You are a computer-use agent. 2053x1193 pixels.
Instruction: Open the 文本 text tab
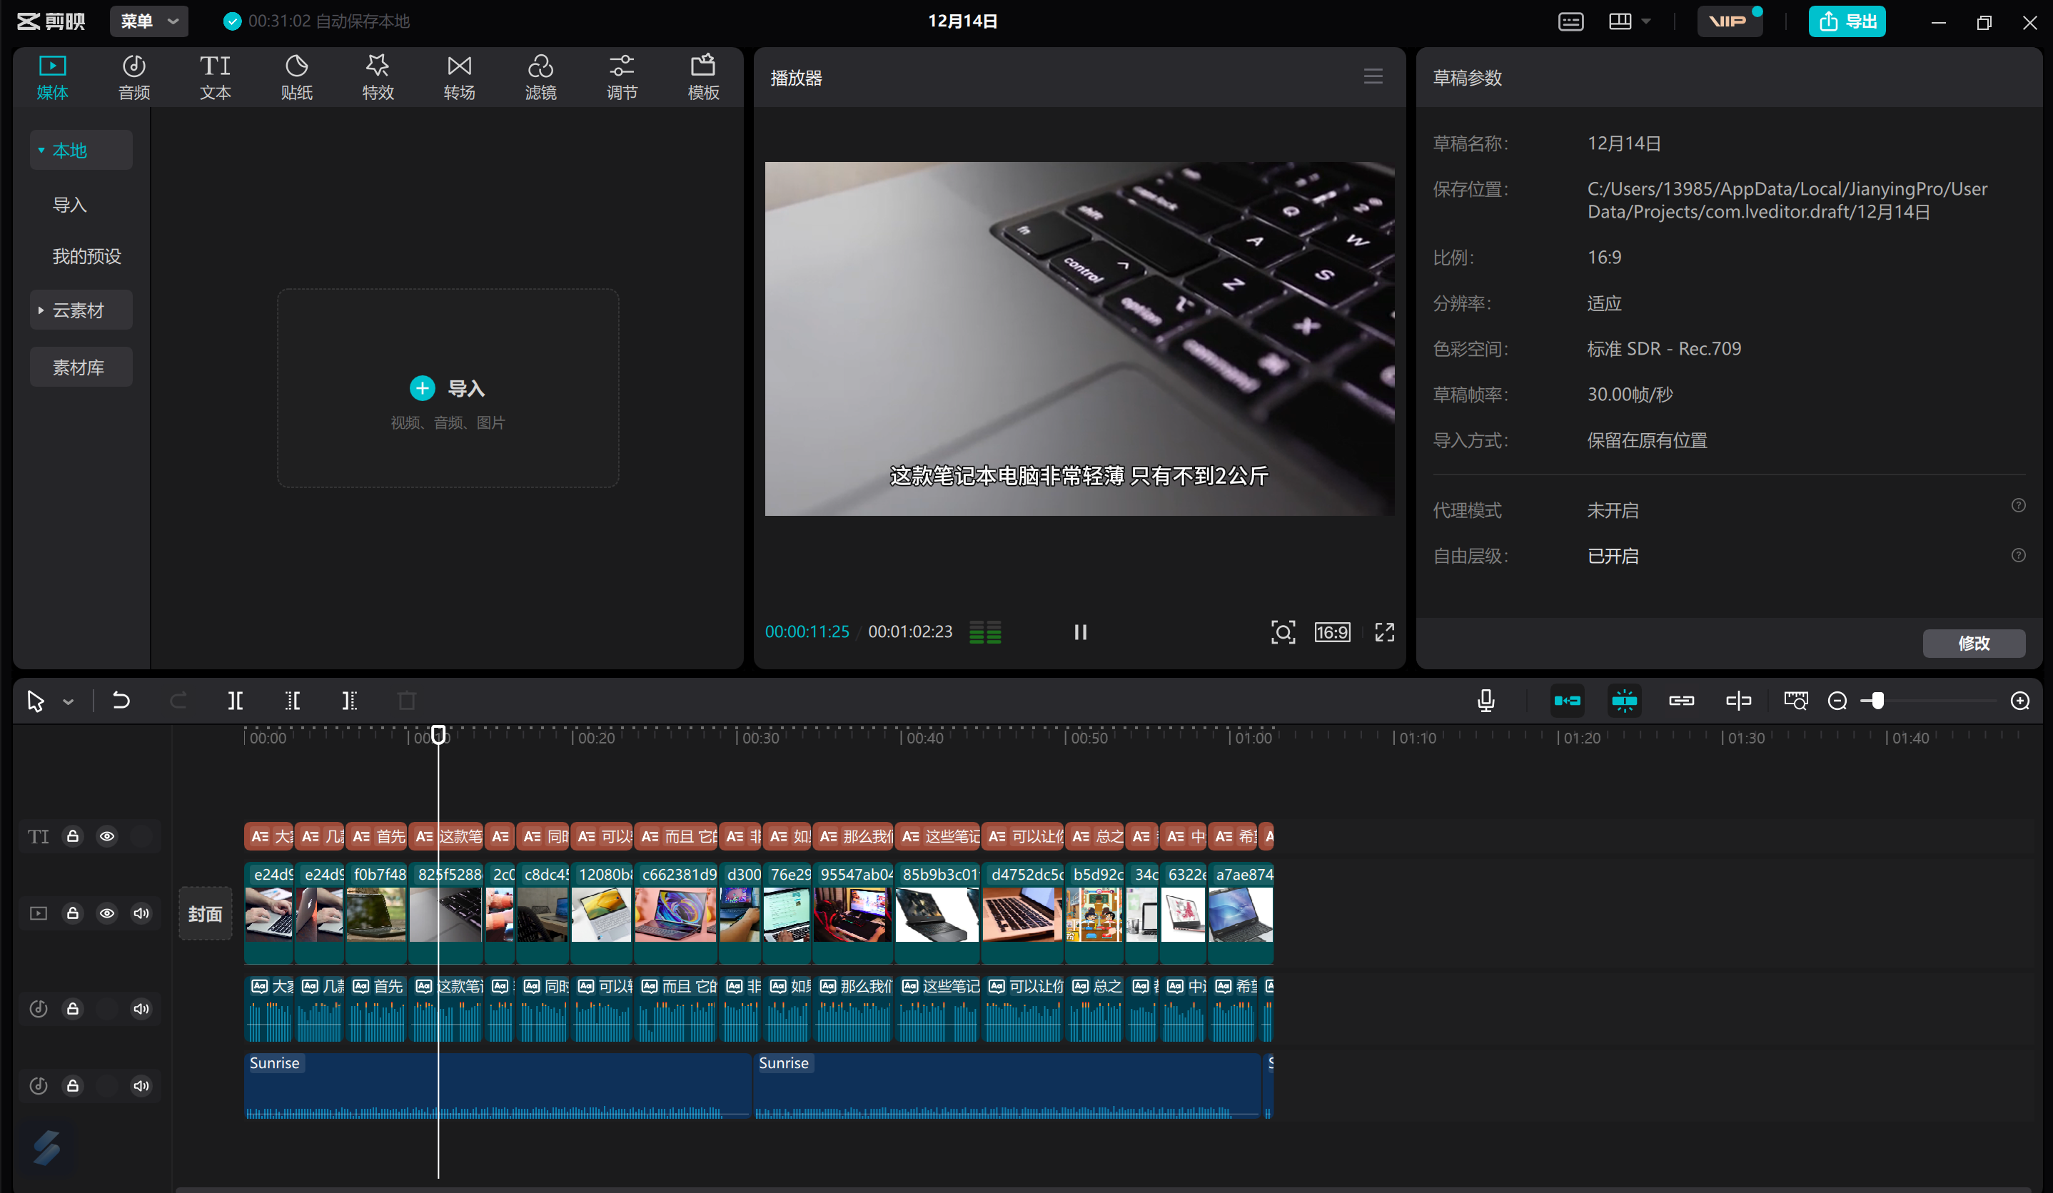click(215, 77)
